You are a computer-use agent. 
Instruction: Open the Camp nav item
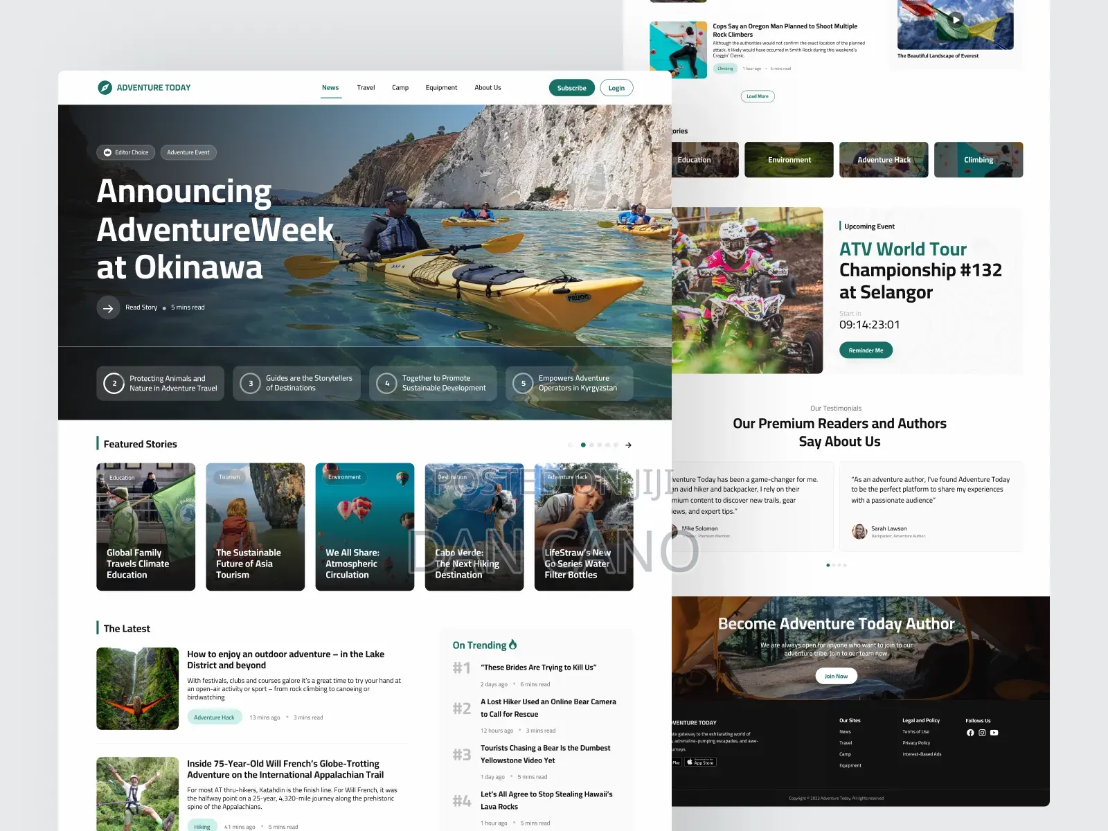point(400,88)
